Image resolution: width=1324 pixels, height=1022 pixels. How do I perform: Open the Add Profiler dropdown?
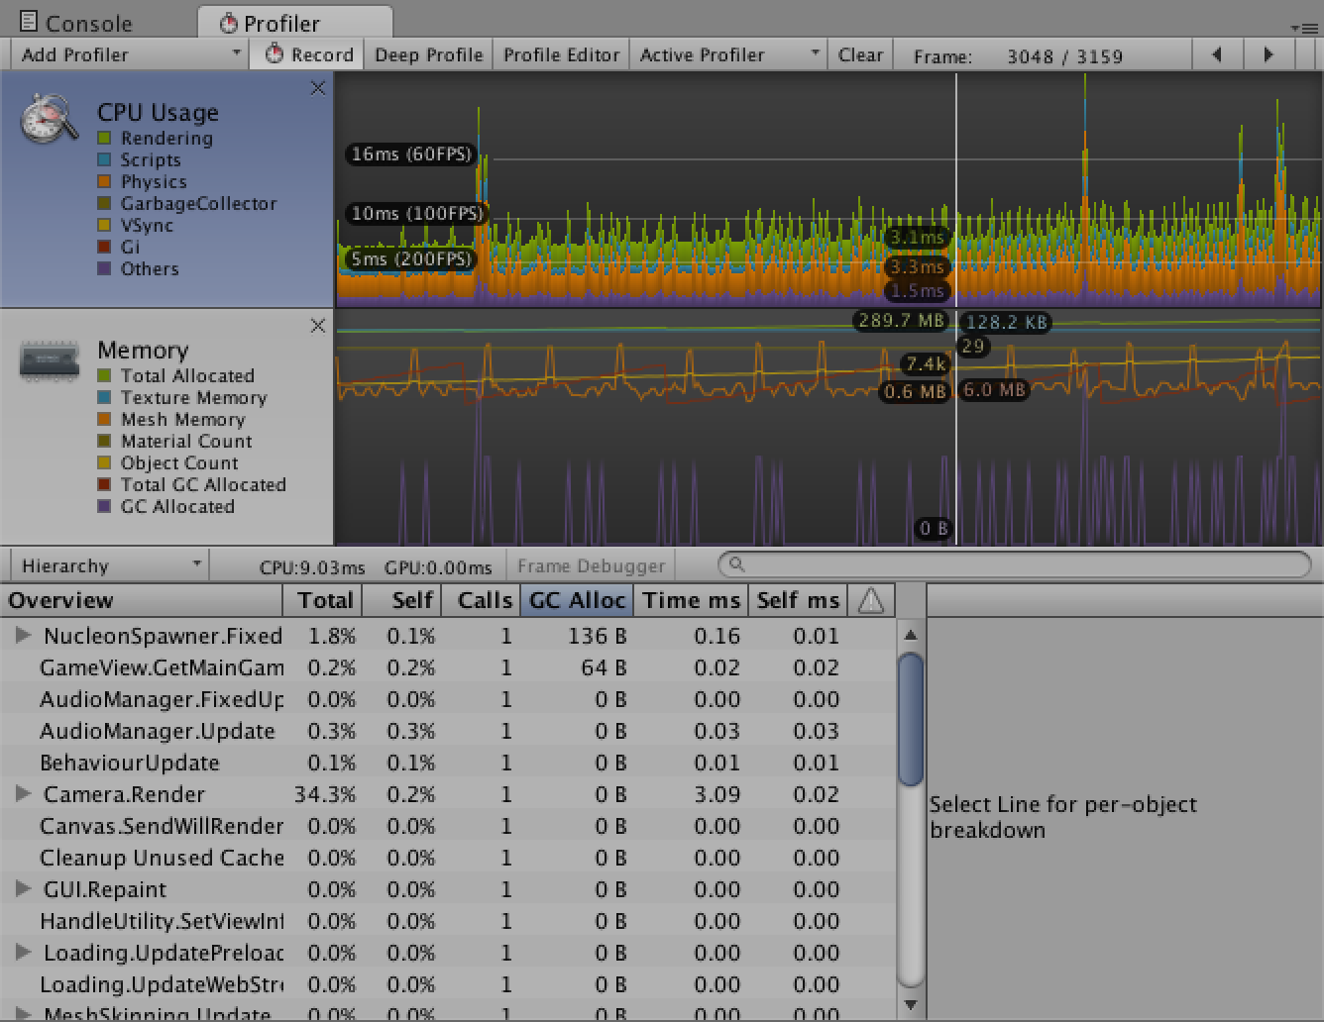point(129,54)
